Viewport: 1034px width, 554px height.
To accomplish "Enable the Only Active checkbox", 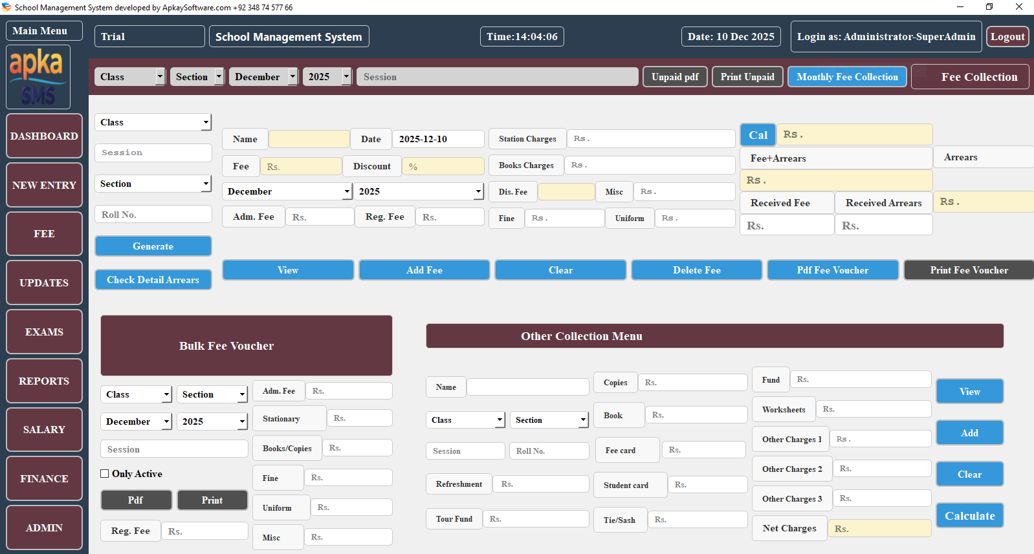I will (104, 474).
